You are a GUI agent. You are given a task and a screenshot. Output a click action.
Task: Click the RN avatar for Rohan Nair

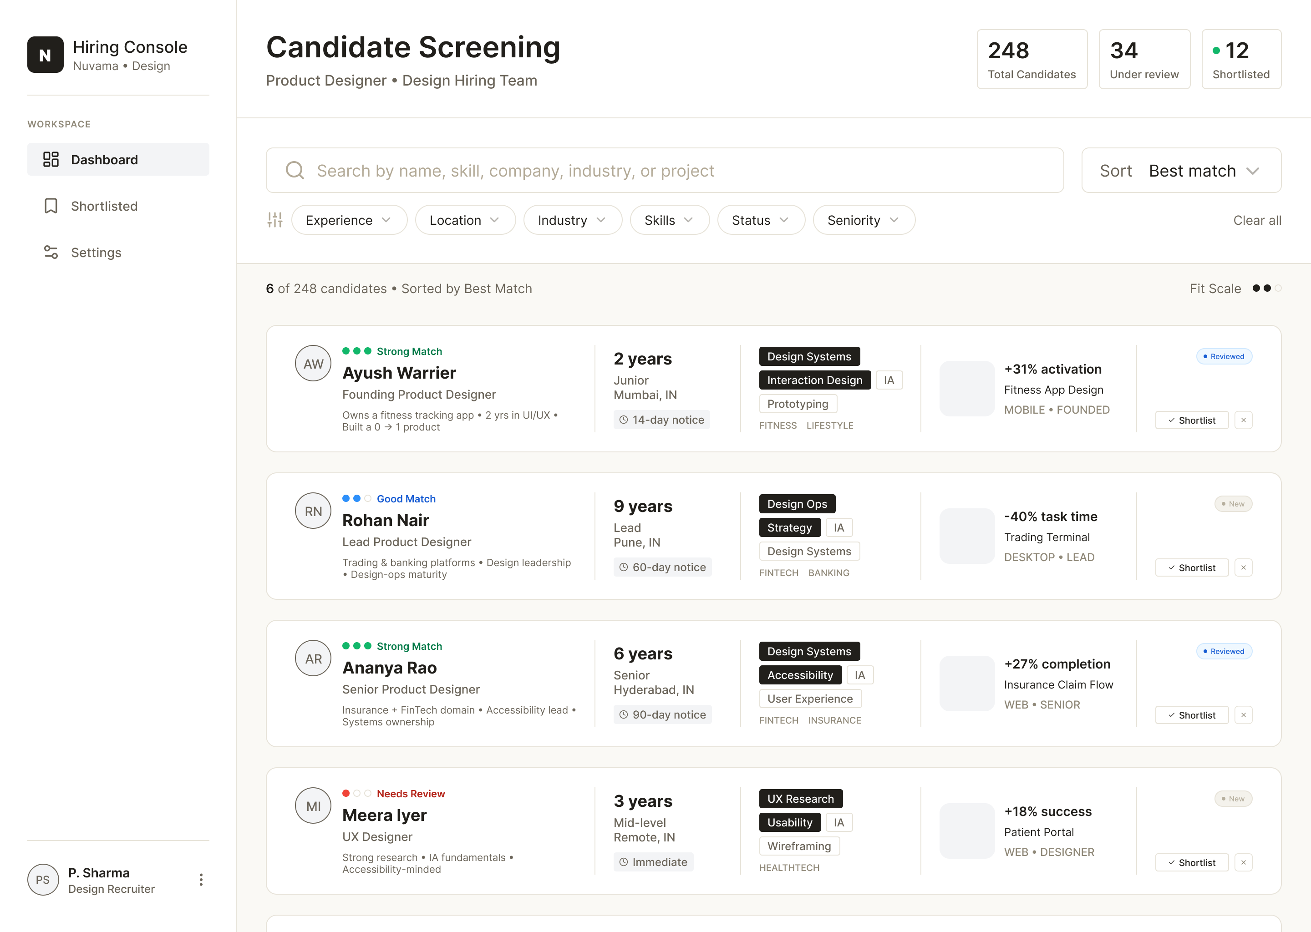(313, 511)
